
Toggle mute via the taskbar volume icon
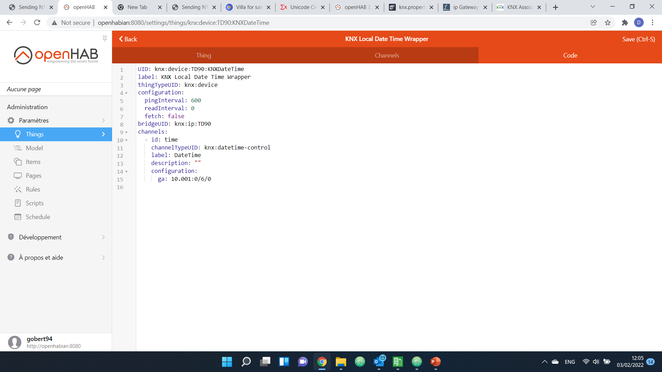pyautogui.click(x=596, y=362)
